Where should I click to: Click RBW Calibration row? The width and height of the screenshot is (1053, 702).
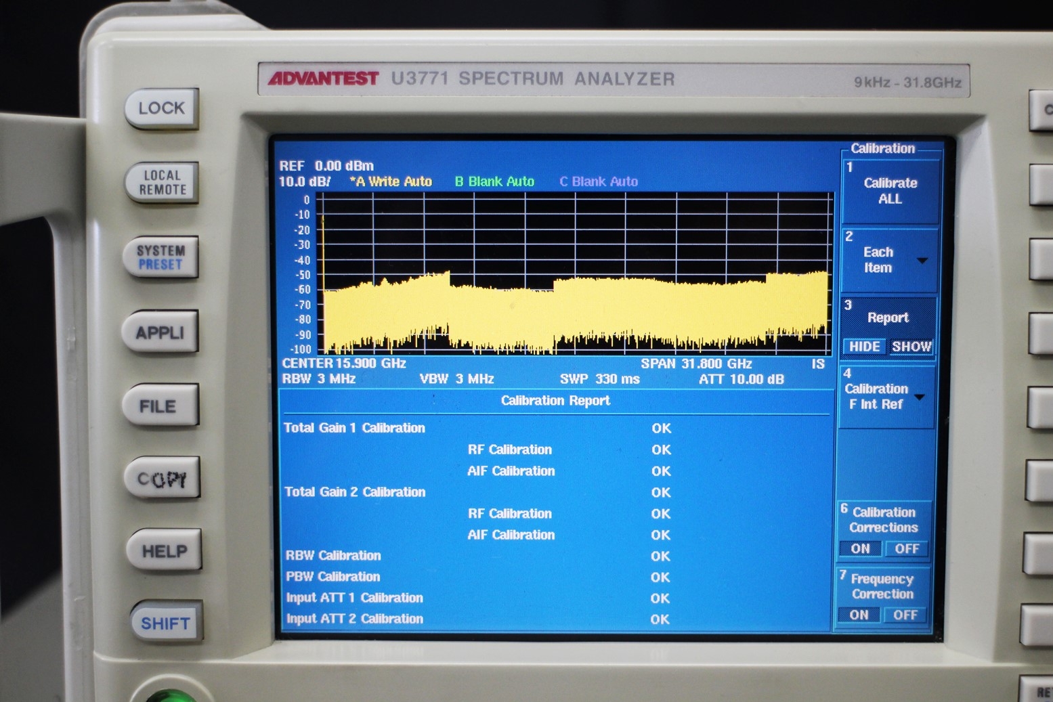tap(477, 556)
